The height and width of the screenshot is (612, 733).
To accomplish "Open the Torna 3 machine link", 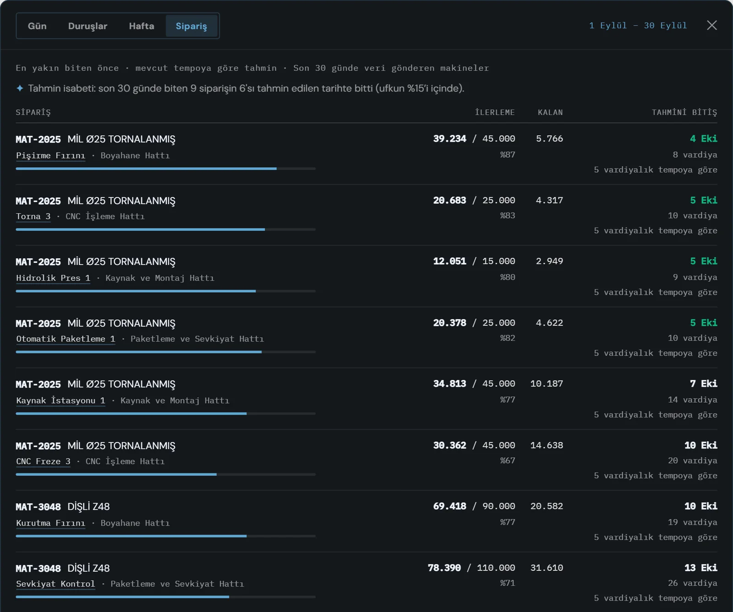I will 33,217.
